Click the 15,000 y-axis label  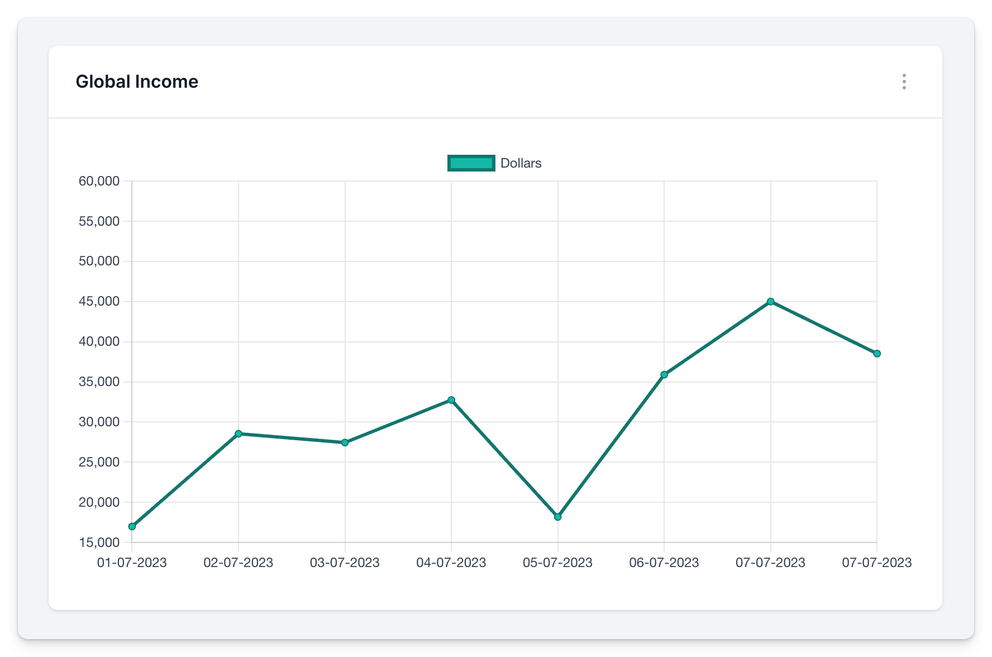99,542
